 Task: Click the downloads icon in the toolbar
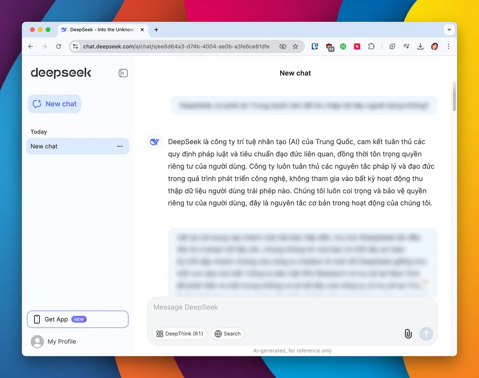point(421,46)
